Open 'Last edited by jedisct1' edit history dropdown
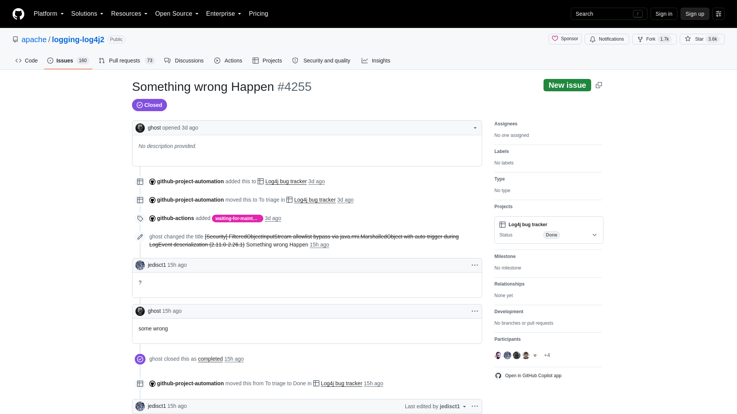Image resolution: width=737 pixels, height=414 pixels. click(x=436, y=406)
